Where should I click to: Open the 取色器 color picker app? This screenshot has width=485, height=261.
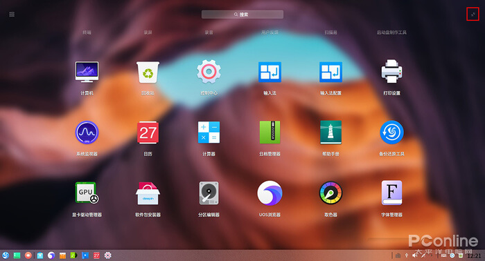pyautogui.click(x=330, y=193)
